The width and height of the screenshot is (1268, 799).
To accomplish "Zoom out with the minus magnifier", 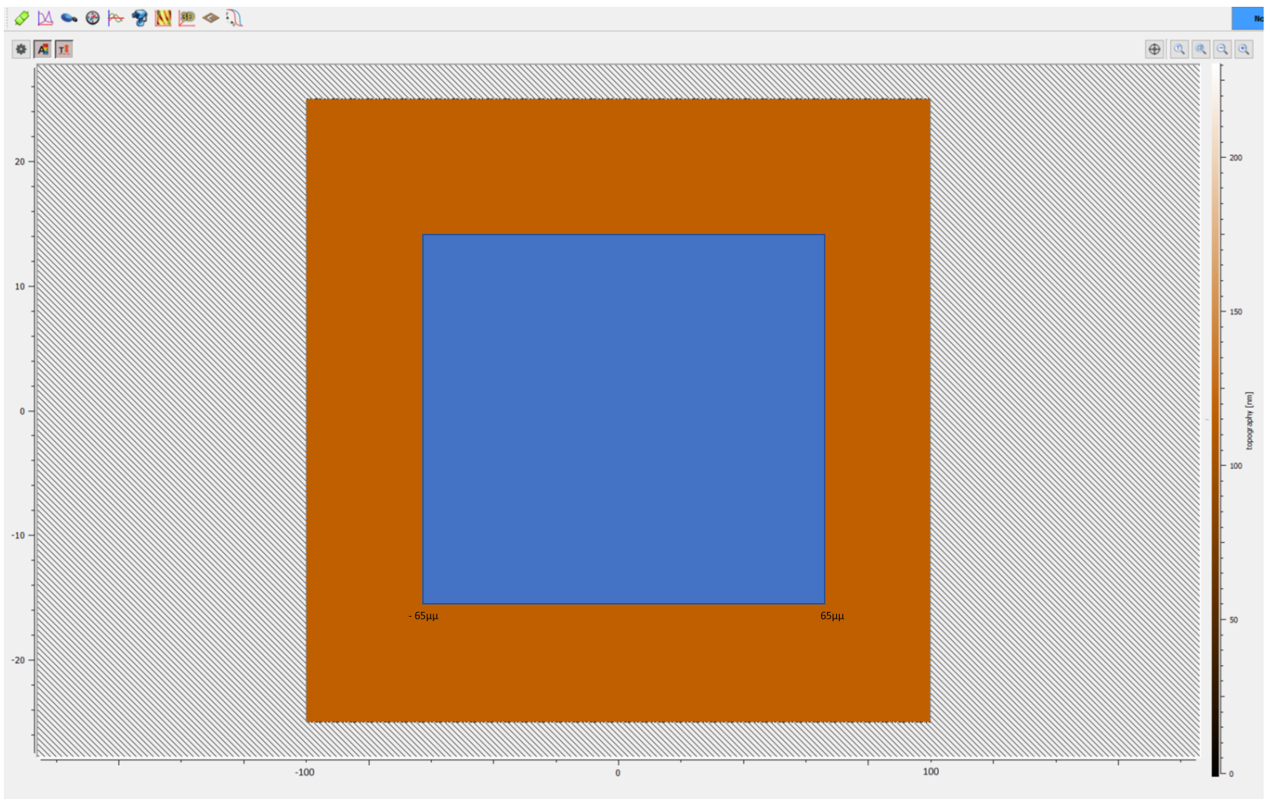I will [1222, 49].
